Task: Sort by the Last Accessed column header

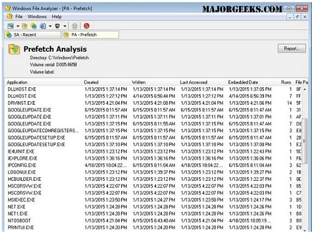Action: [x=202, y=82]
